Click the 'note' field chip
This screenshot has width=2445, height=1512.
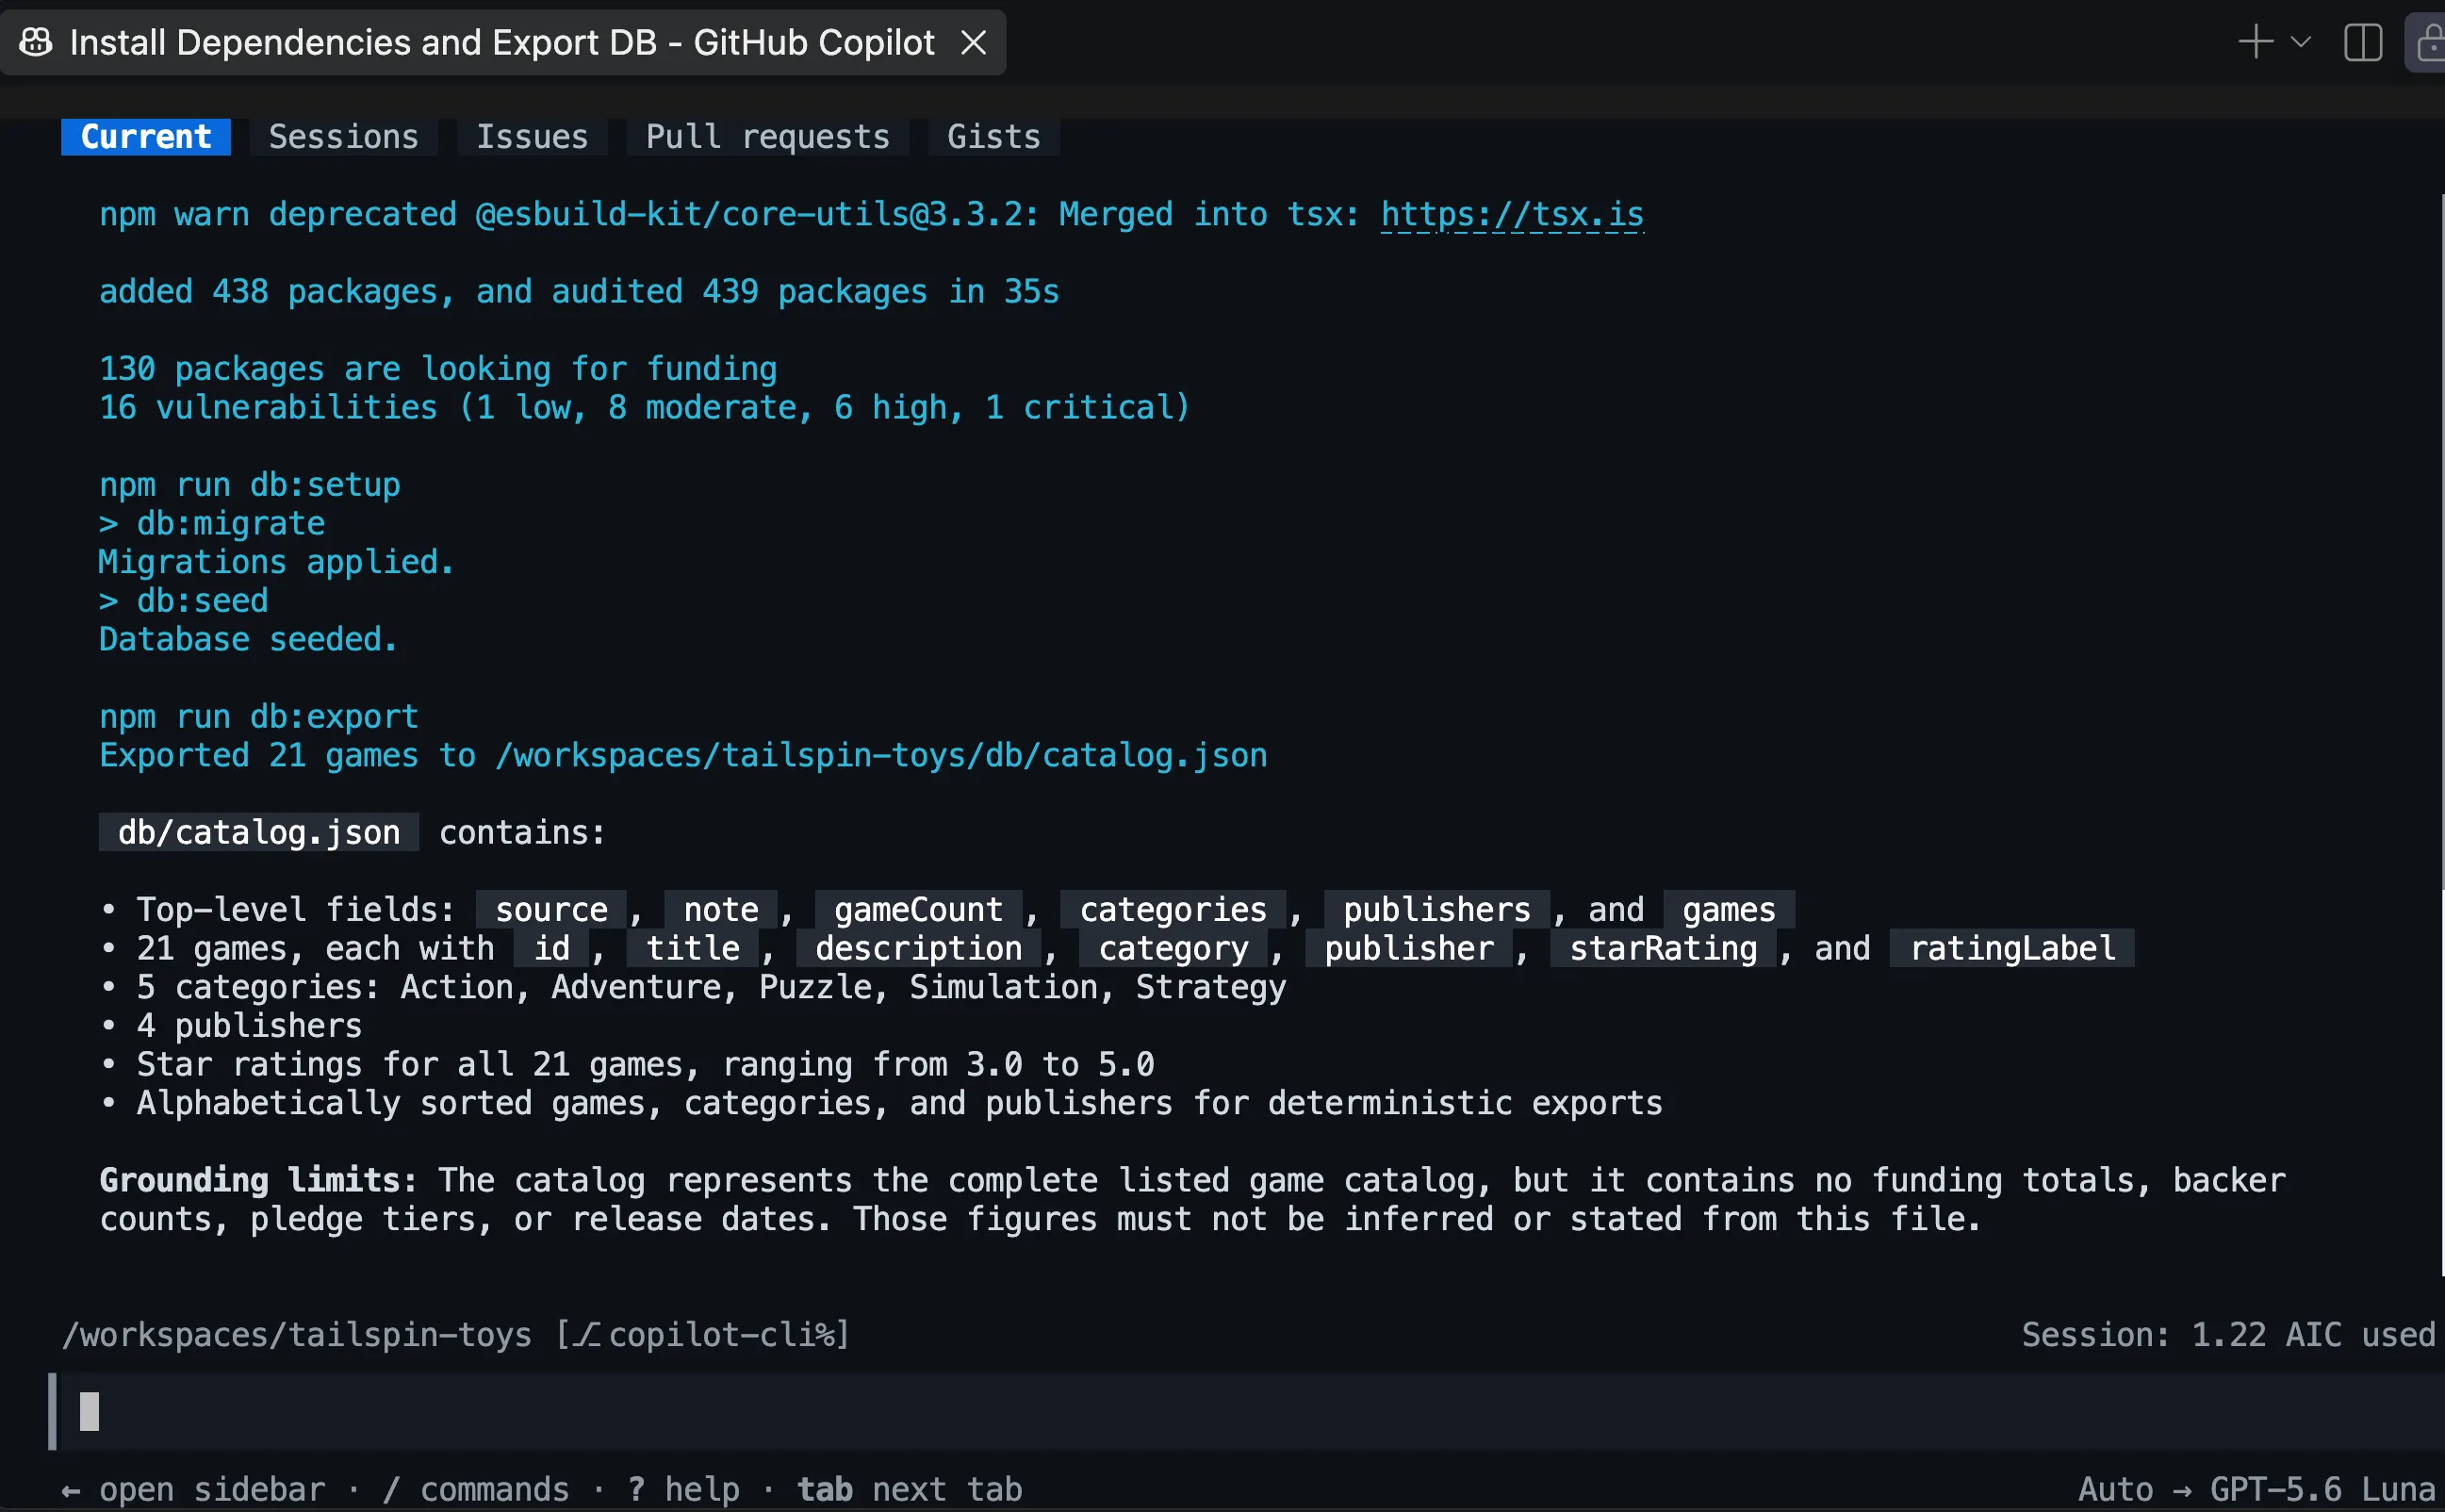[721, 909]
